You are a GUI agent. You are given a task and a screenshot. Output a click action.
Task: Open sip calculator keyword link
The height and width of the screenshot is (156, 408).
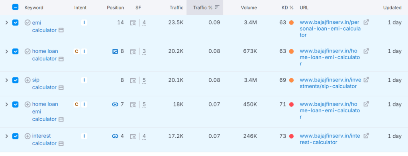click(44, 84)
